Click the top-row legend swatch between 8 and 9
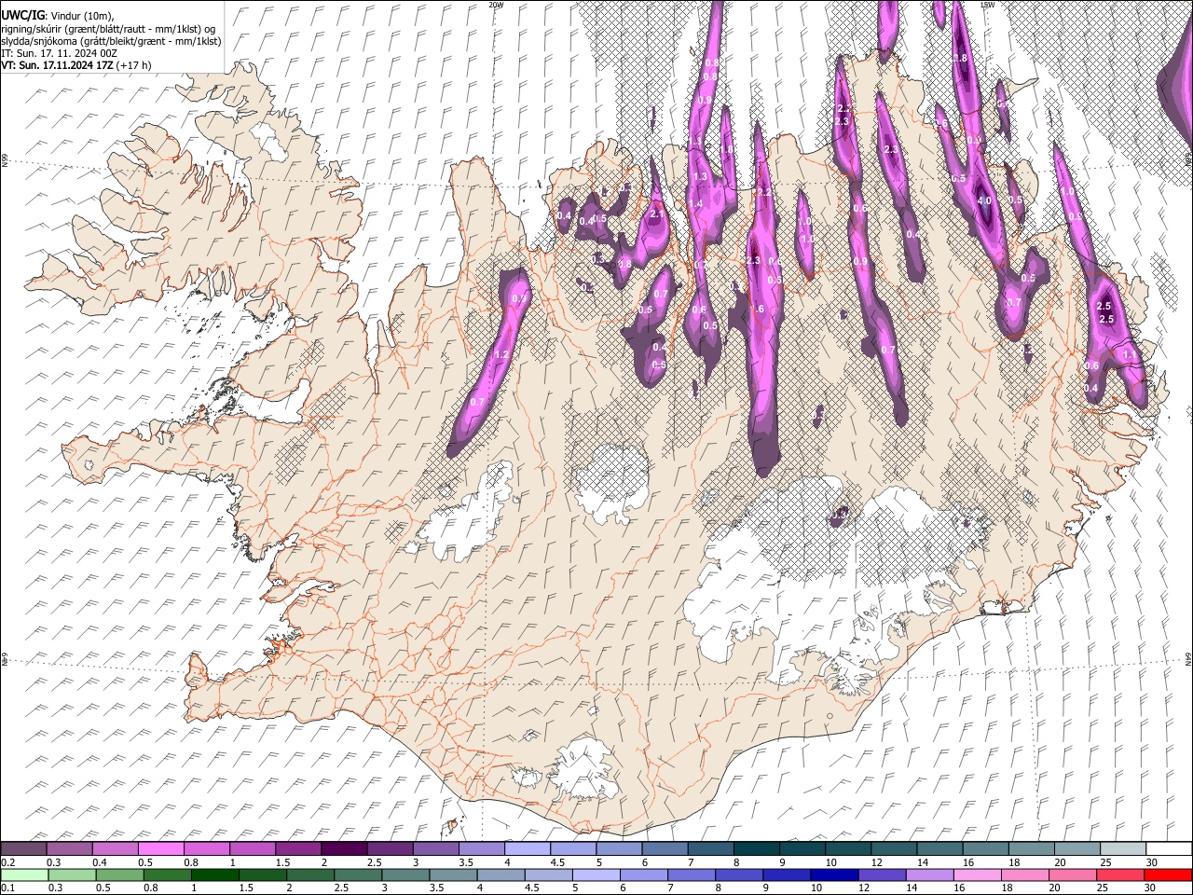 [x=757, y=848]
